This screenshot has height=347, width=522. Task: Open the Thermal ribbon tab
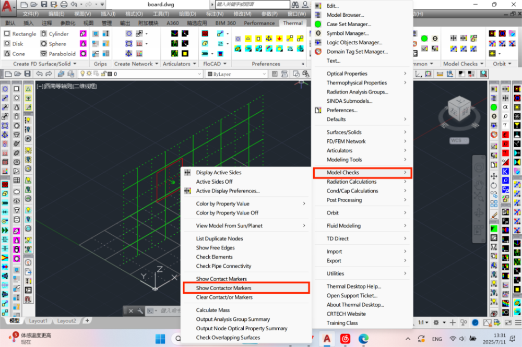[x=293, y=23]
